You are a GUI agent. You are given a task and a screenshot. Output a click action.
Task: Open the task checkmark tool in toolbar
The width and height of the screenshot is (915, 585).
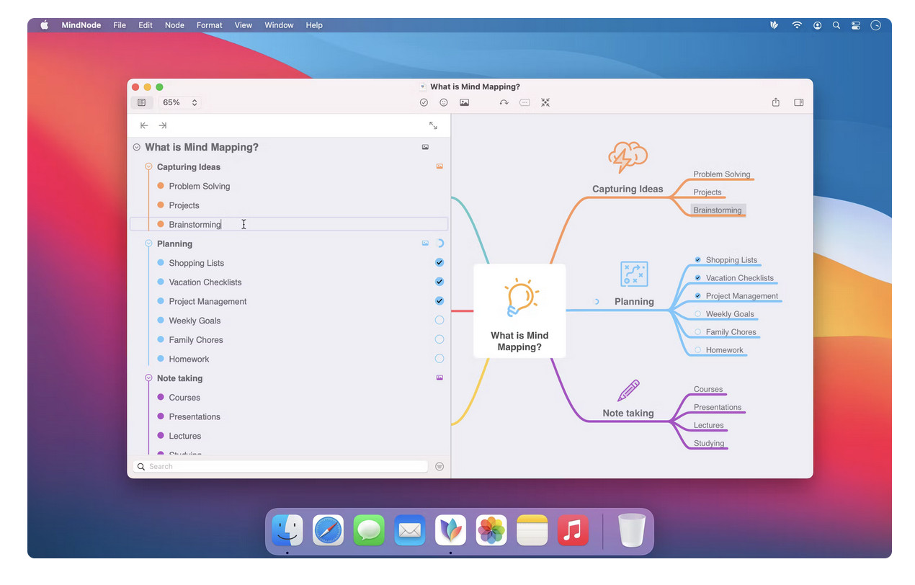(424, 102)
